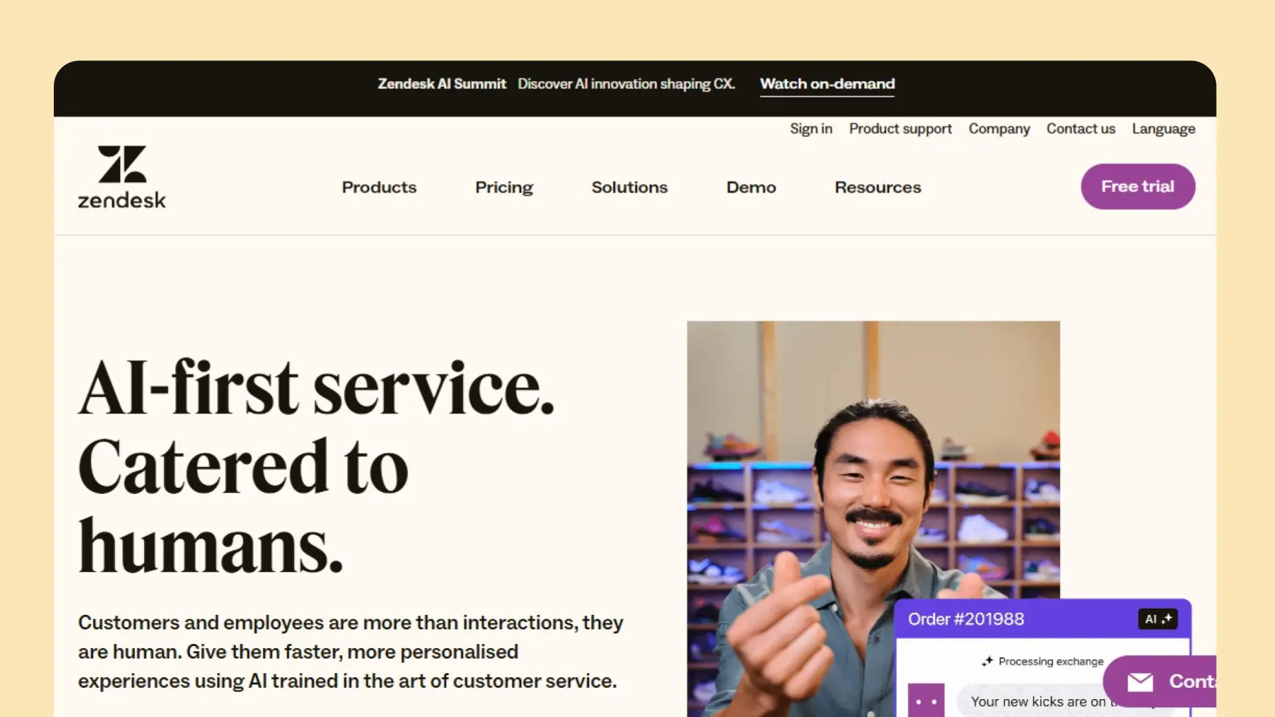The width and height of the screenshot is (1275, 717).
Task: Open the Products menu
Action: pos(379,187)
